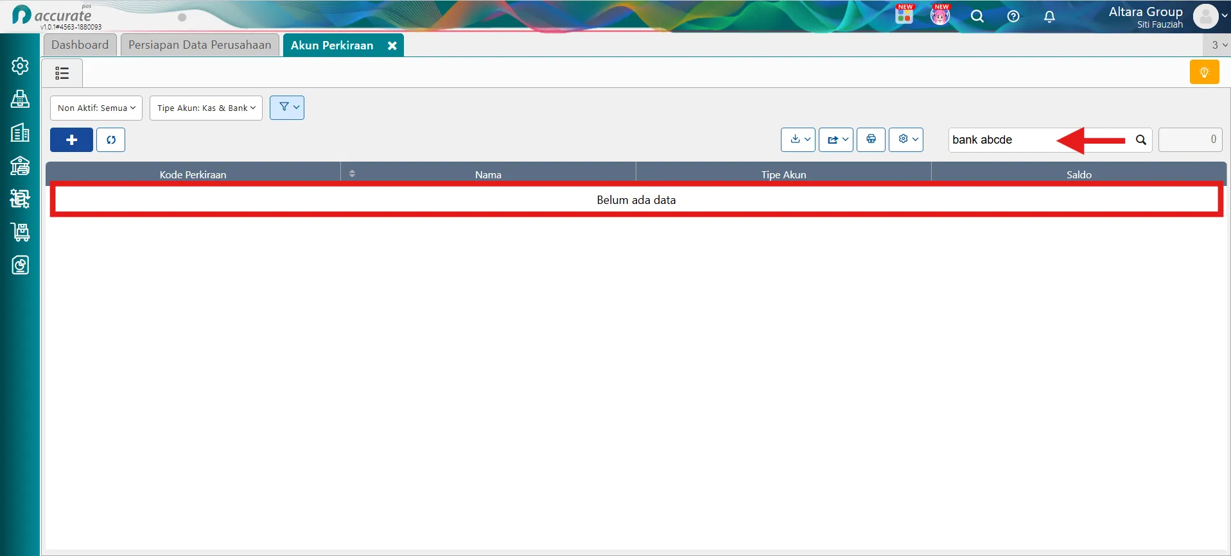Open the Non Aktif: Semua filter dropdown

click(96, 108)
